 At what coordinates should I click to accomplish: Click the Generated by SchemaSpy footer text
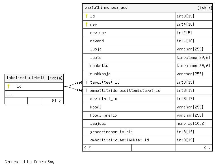29,162
